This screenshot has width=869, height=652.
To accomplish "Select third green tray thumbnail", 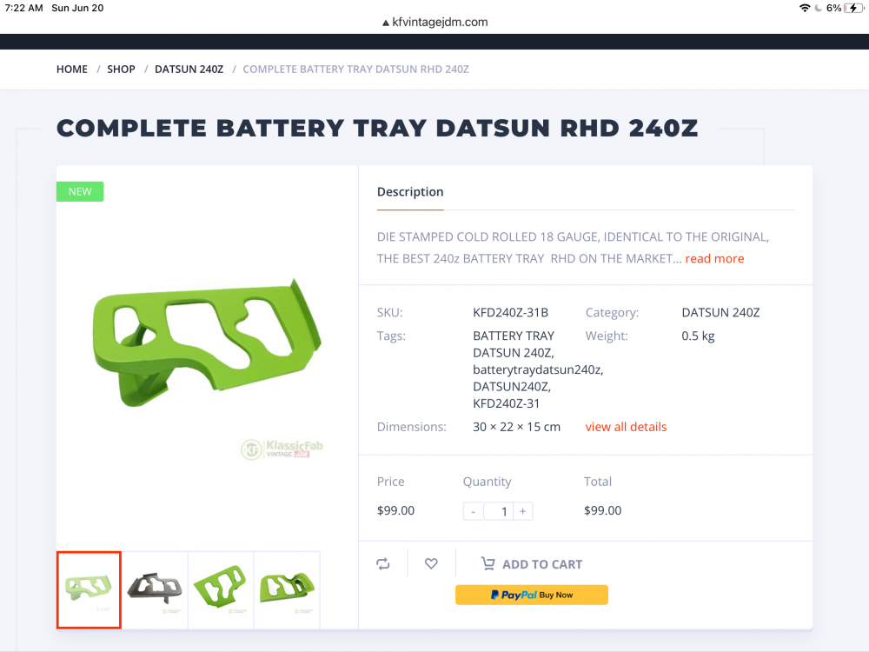I will 221,590.
